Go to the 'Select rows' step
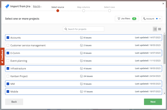Viewport: 167px width, 110px height. [109, 11]
